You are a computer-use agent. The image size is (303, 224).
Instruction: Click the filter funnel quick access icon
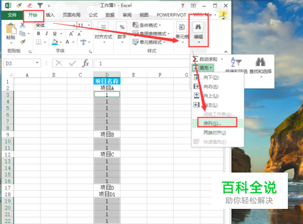pyautogui.click(x=40, y=5)
